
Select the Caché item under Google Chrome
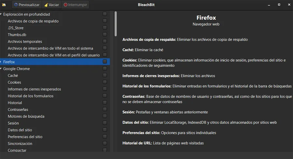[55, 75]
